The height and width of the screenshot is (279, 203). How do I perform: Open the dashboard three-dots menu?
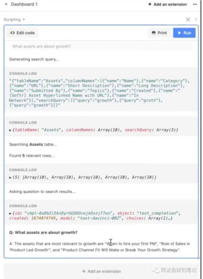tap(195, 4)
